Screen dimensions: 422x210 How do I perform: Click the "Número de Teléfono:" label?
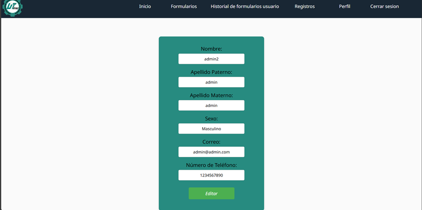[211, 165]
